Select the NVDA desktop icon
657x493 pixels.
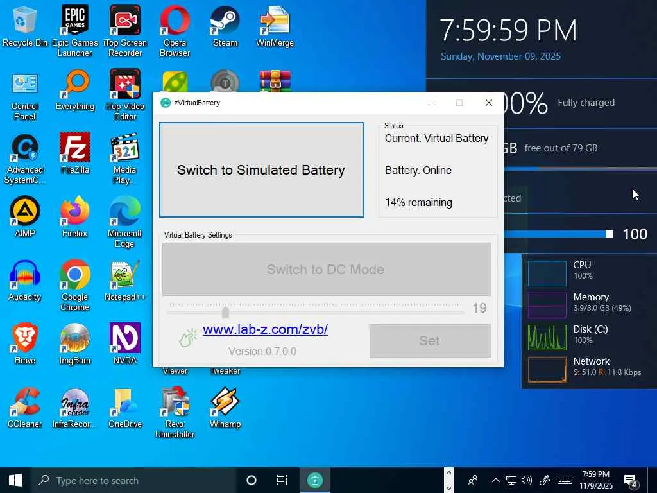[x=125, y=345]
